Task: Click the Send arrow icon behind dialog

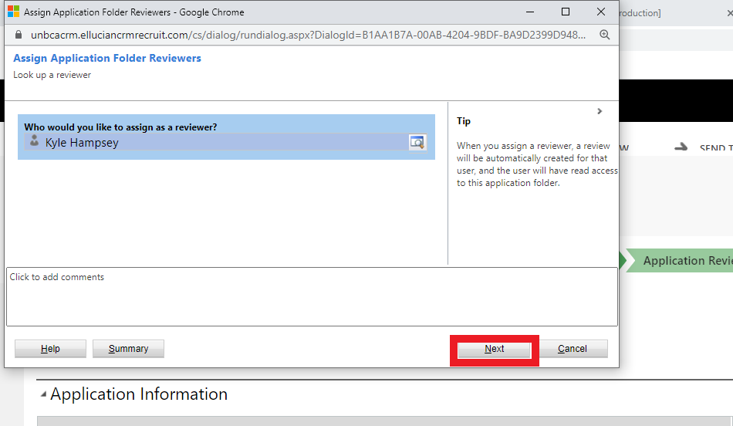Action: 681,147
